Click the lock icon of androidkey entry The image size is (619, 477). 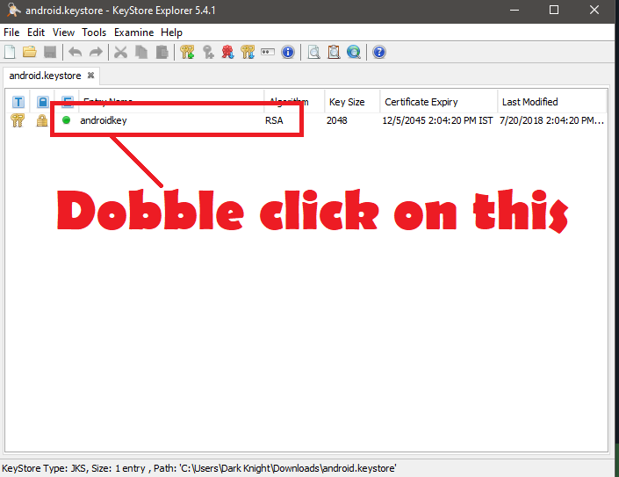[x=42, y=121]
